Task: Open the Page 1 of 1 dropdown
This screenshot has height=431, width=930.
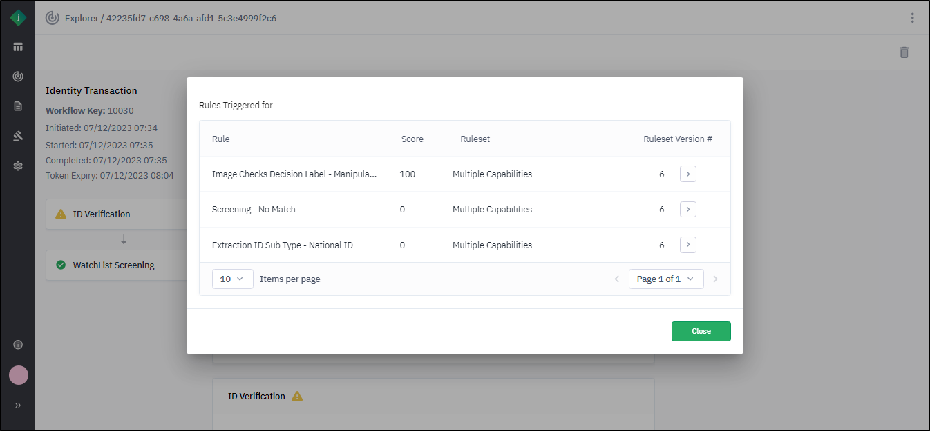Action: click(665, 279)
